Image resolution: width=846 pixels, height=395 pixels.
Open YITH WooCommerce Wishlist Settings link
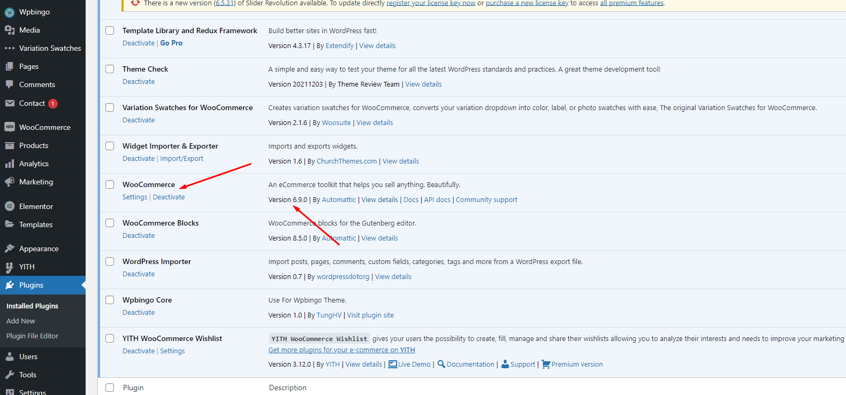(x=172, y=351)
